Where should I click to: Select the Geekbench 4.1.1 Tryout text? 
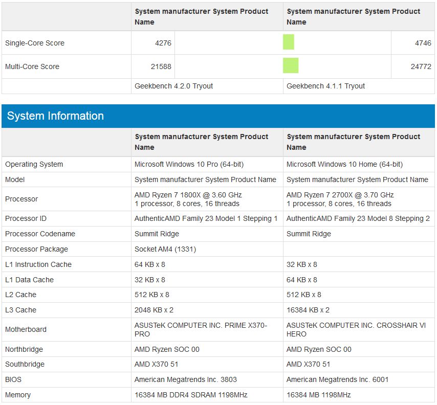coord(325,86)
